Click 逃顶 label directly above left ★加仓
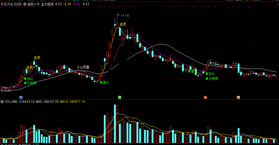Image resolution: width=279 pixels, height=145 pixels. click(x=30, y=68)
